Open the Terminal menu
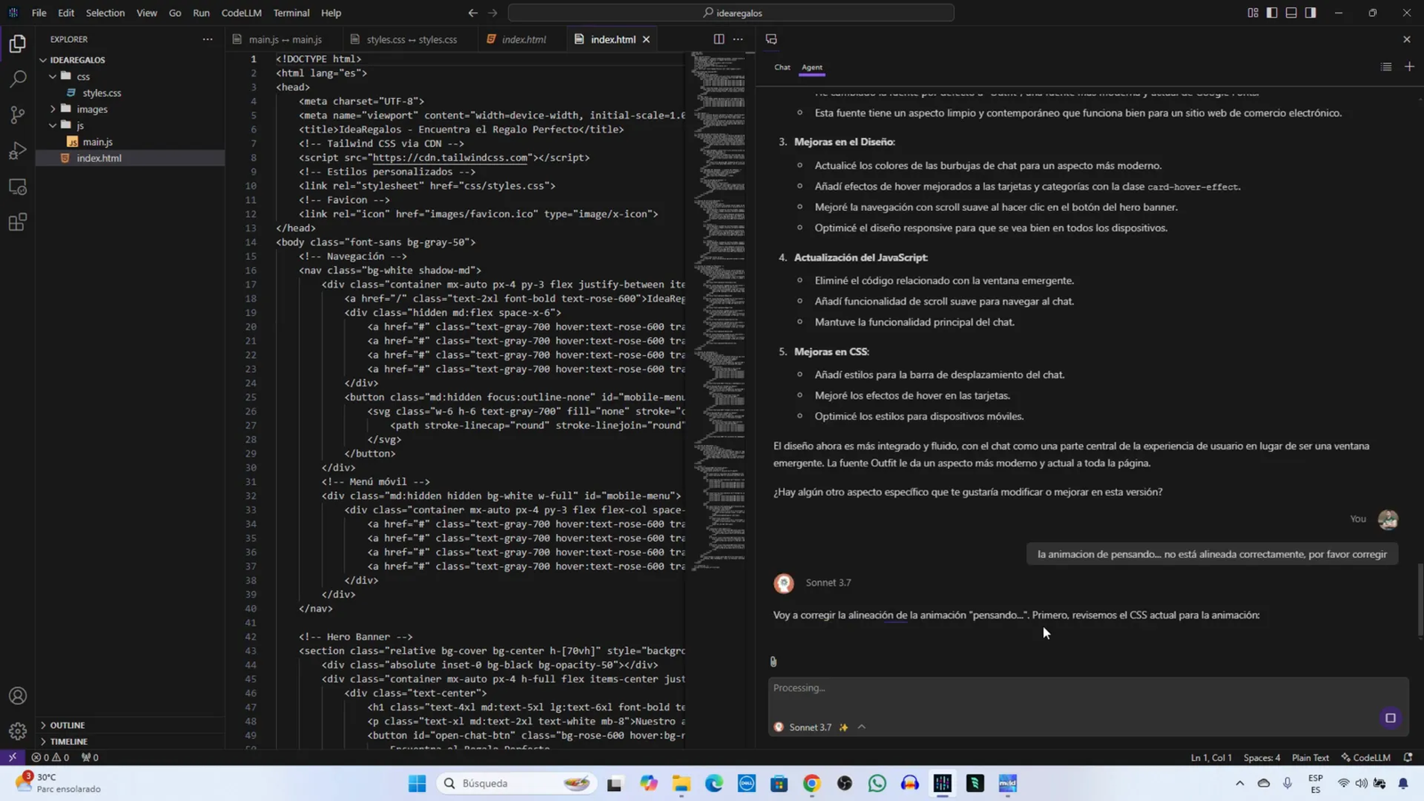The height and width of the screenshot is (801, 1424). [291, 13]
